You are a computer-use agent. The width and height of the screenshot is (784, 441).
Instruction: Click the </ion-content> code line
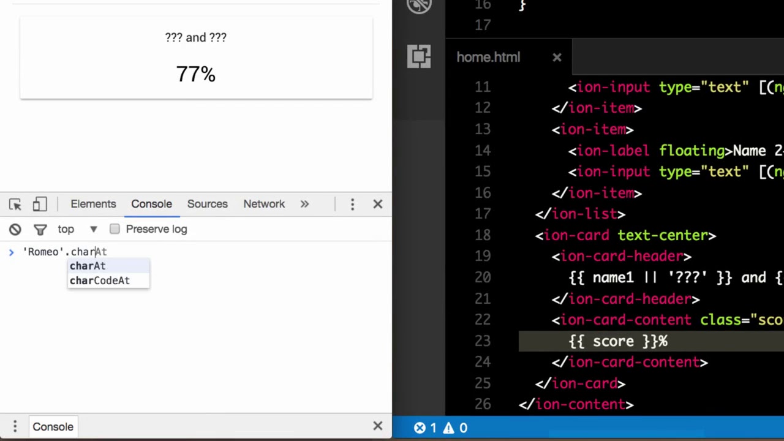coord(576,405)
